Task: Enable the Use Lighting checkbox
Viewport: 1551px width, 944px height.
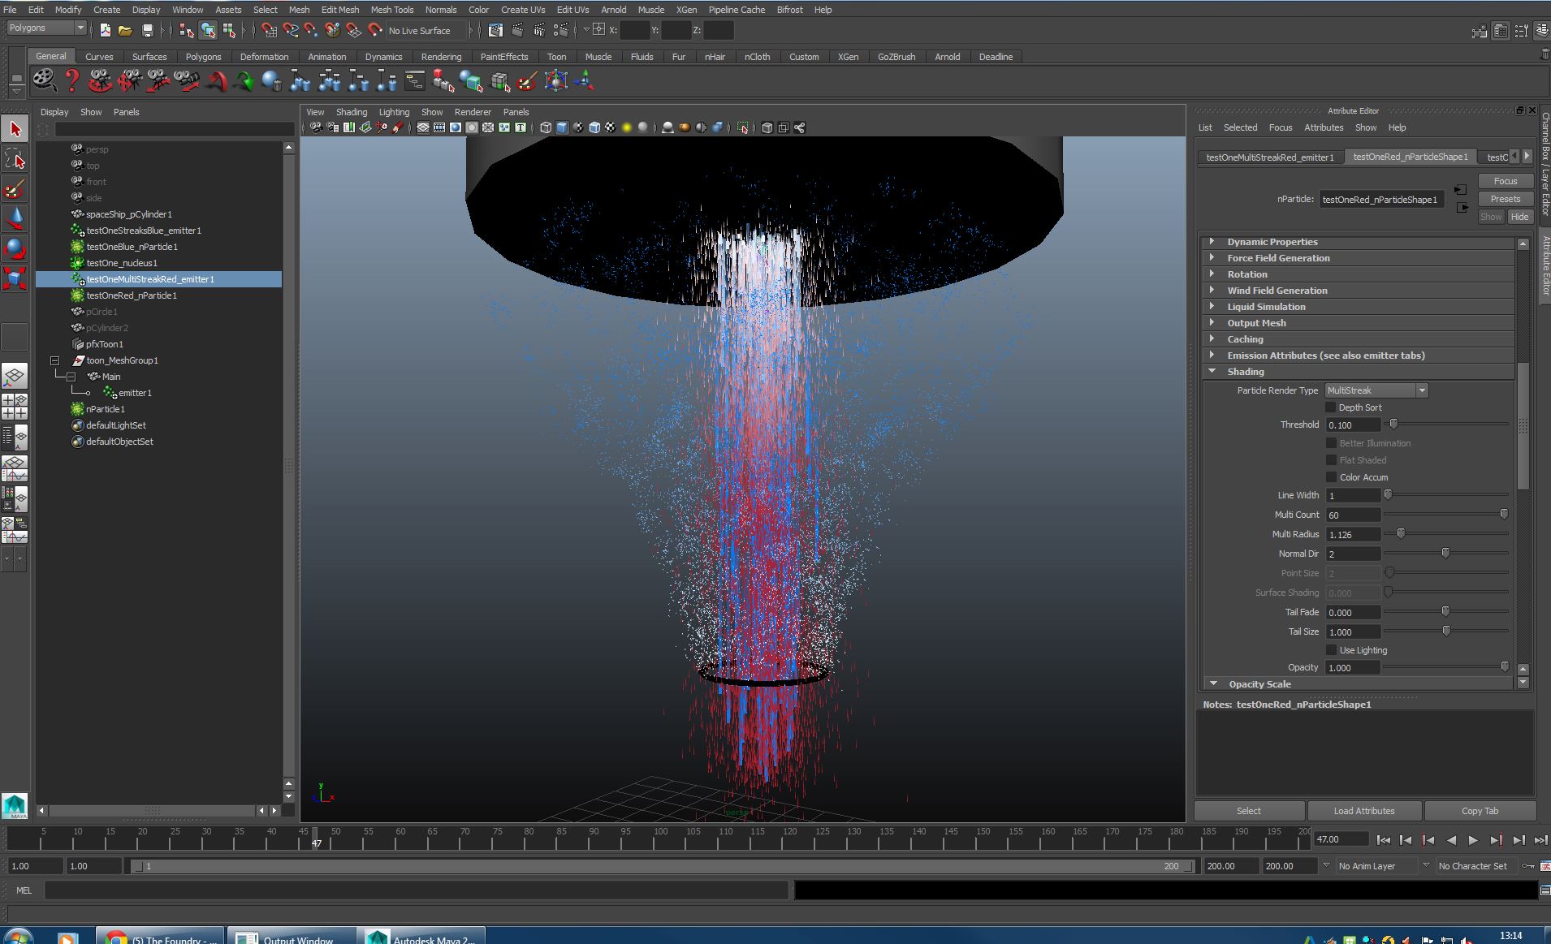Action: [x=1330, y=650]
